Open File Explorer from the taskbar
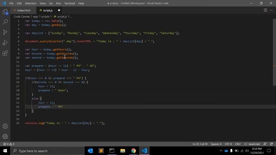Image resolution: width=276 pixels, height=155 pixels. tap(122, 151)
